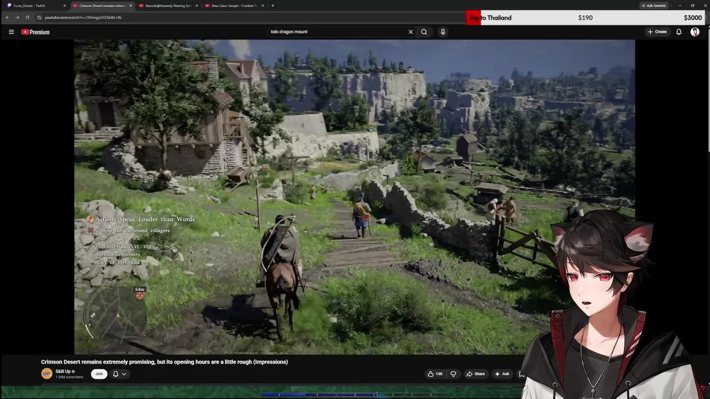Open the Skill Up channel avatar
Image resolution: width=710 pixels, height=399 pixels.
point(47,374)
